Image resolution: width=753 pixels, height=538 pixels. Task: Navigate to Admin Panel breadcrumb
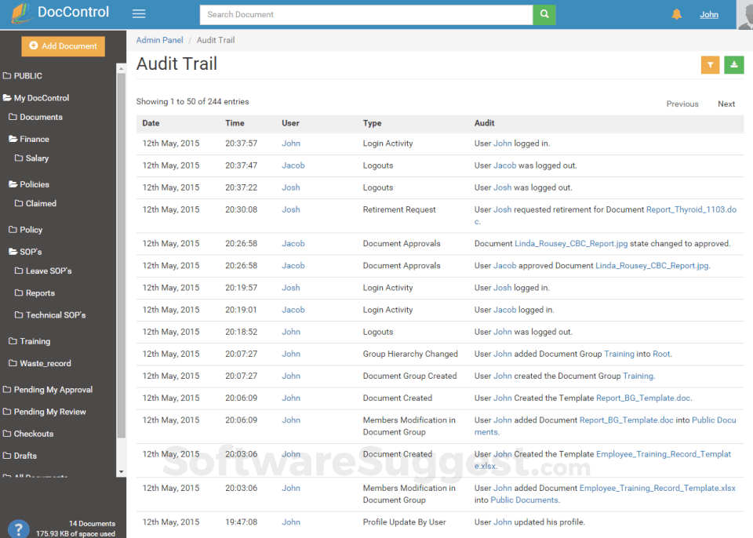(x=159, y=39)
